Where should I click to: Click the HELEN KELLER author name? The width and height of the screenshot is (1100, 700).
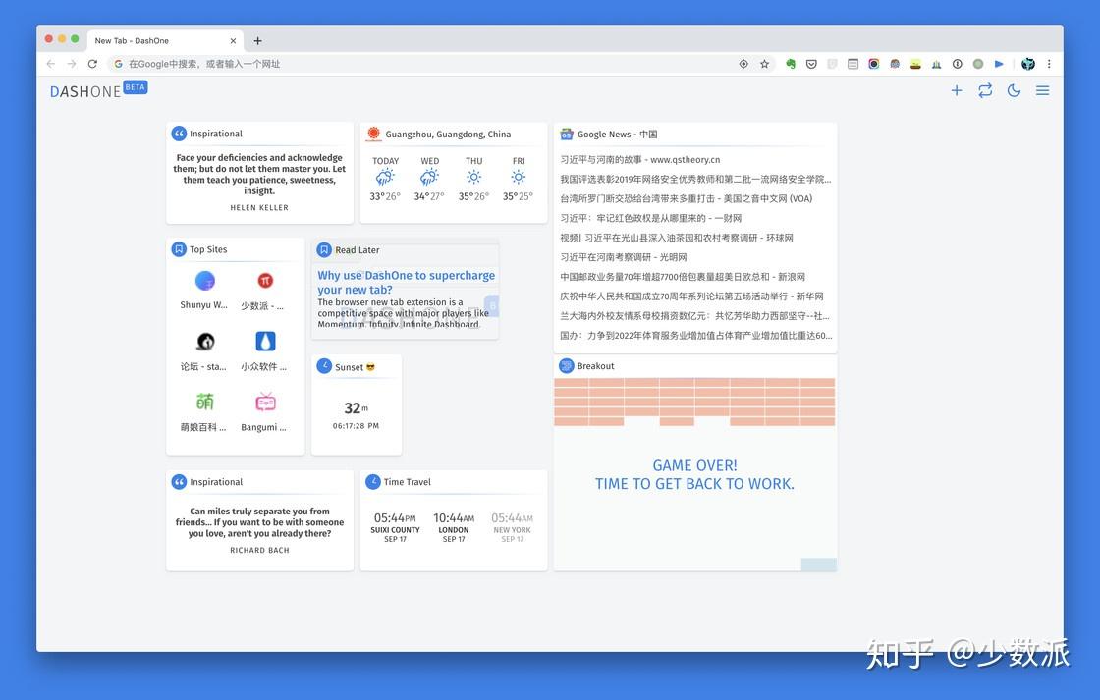(x=259, y=207)
